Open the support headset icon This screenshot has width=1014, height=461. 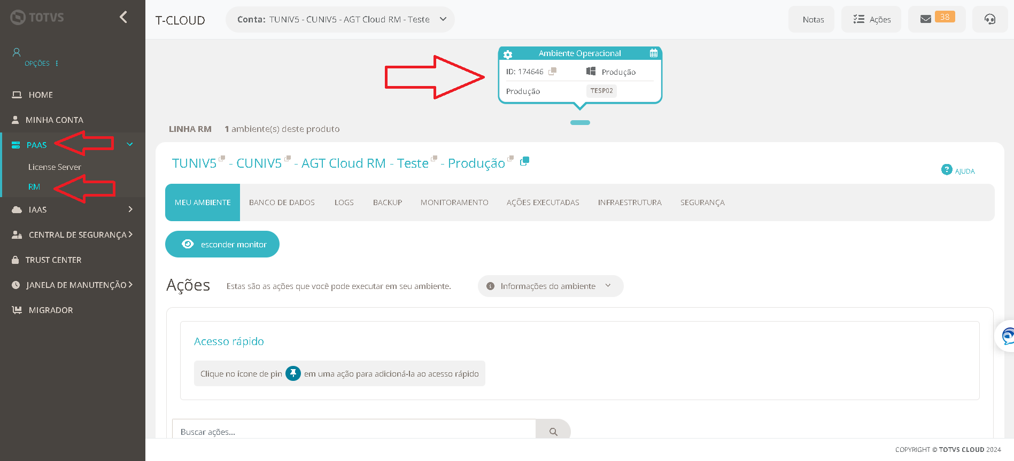990,19
